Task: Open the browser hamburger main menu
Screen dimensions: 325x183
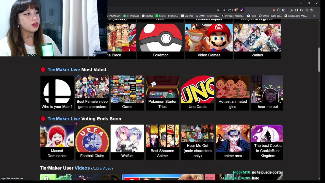Action: [317, 10]
